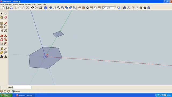
Task: Activate the Push/Pull tool
Action: click(x=6, y=36)
